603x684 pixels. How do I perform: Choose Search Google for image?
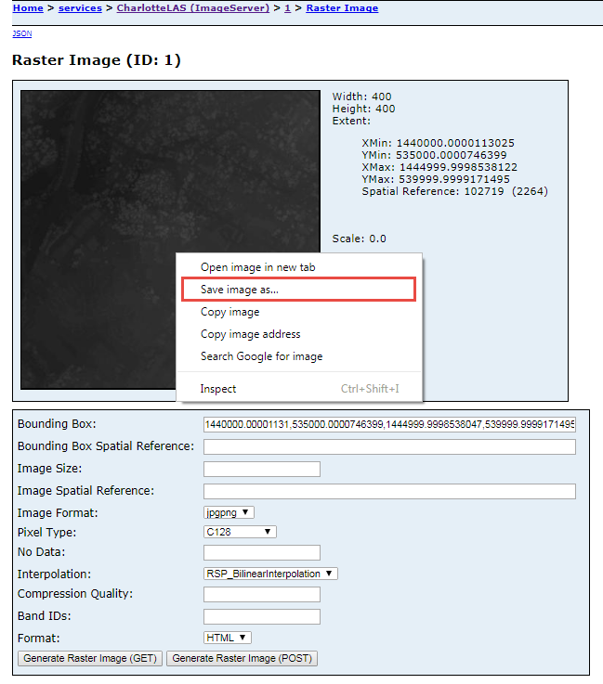[299, 356]
